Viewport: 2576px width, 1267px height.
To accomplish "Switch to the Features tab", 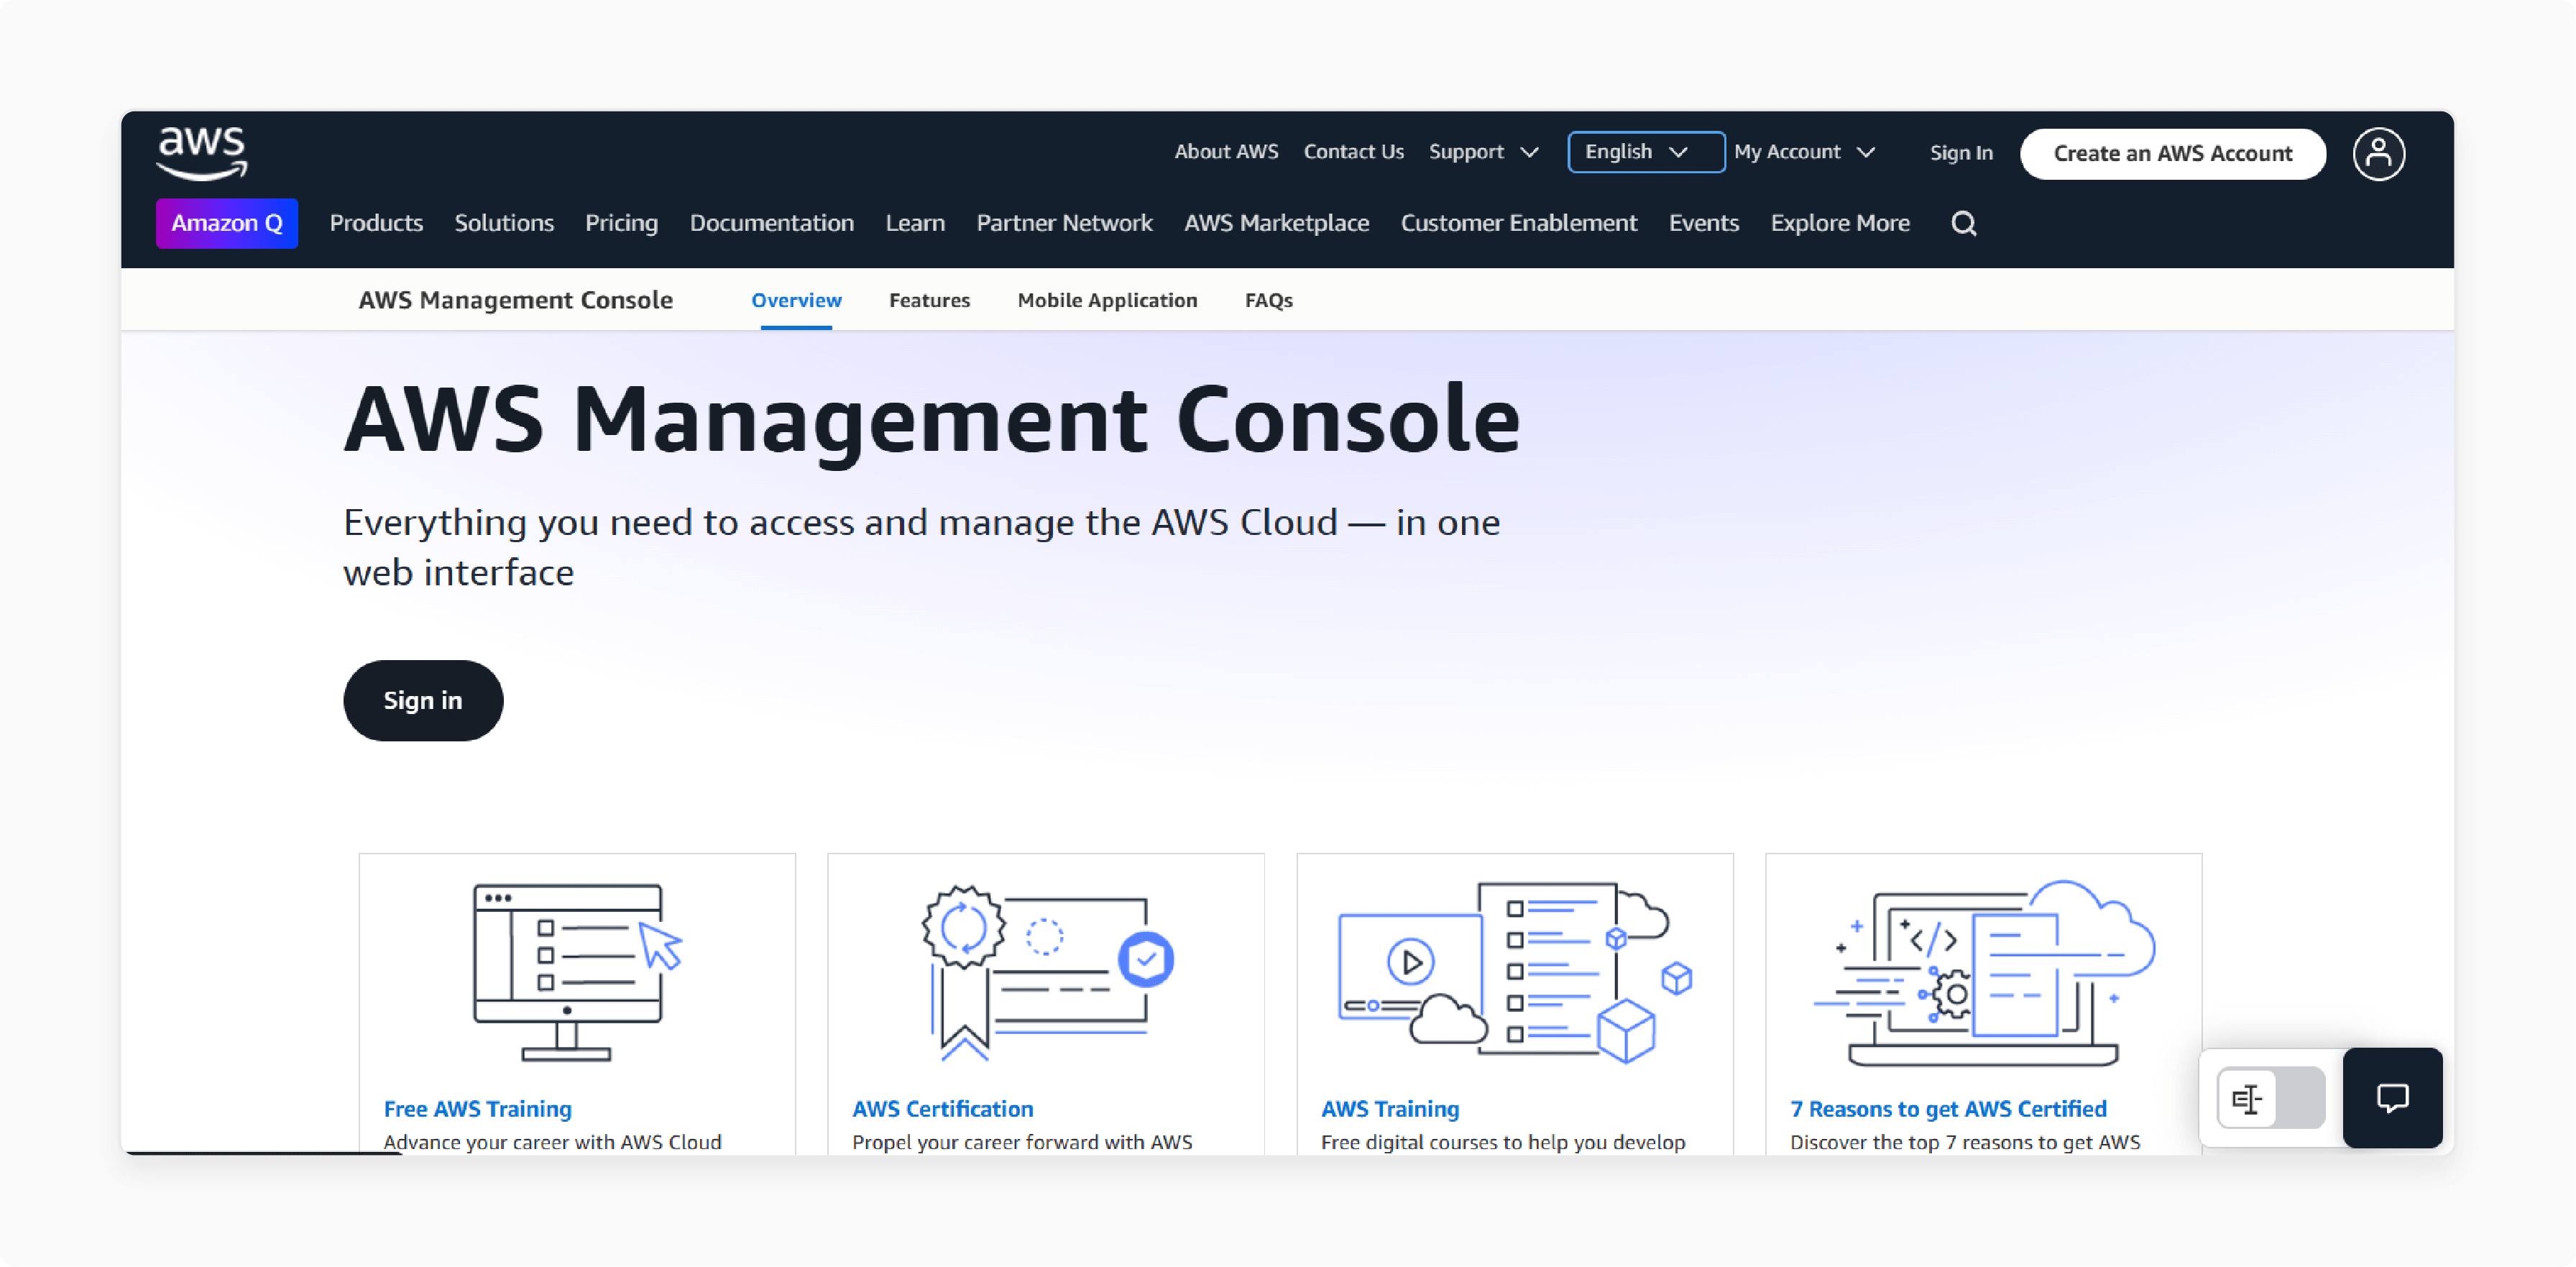I will coord(929,301).
